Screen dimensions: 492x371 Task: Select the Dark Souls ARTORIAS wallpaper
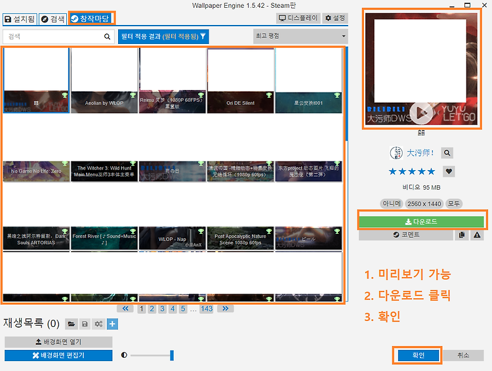pos(36,217)
